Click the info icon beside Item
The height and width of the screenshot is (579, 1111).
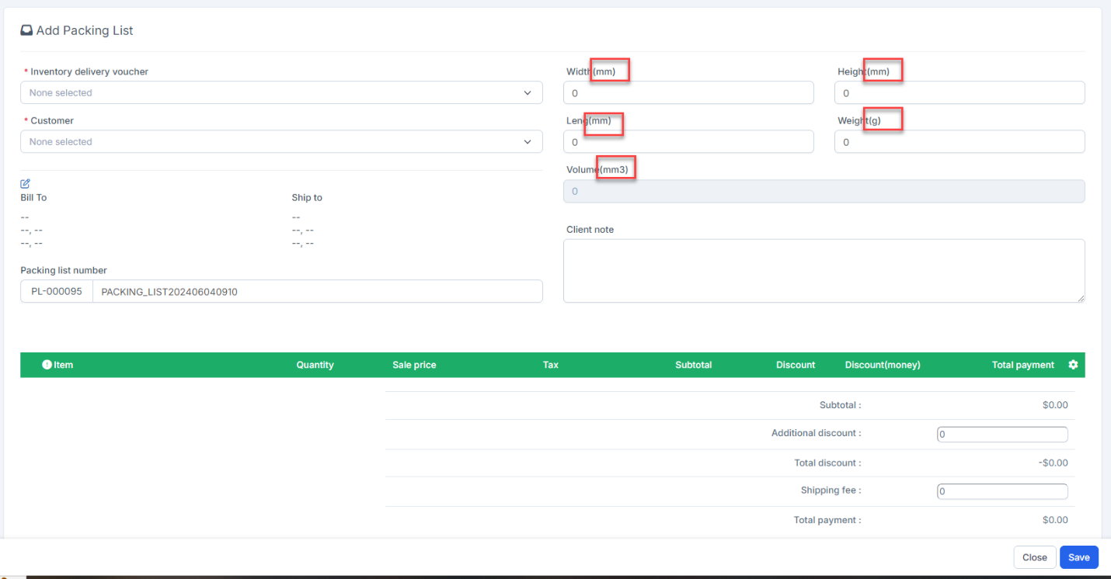coord(47,365)
